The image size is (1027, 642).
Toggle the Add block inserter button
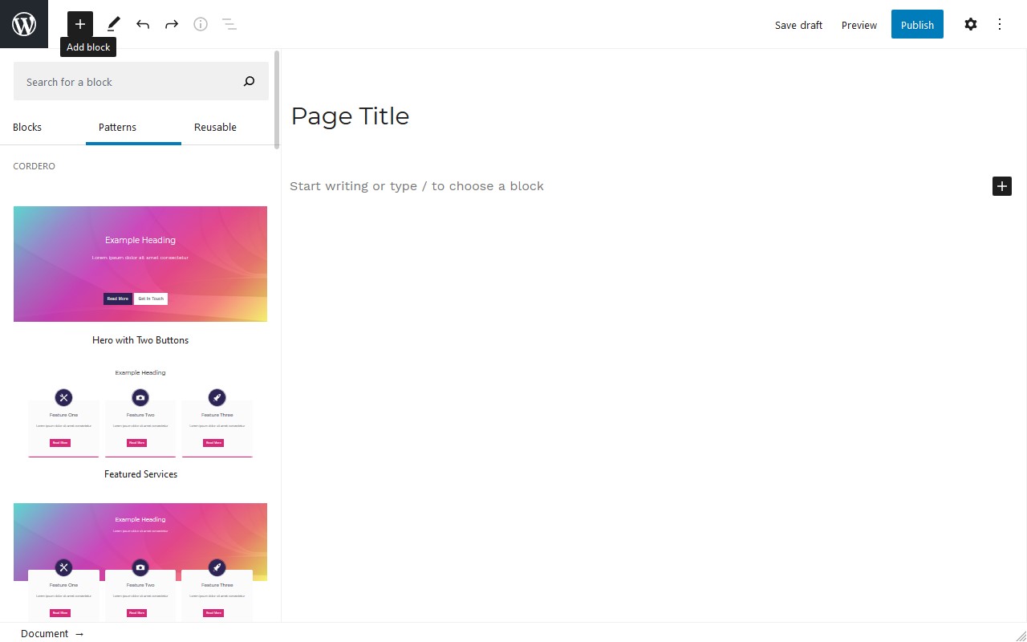coord(80,24)
